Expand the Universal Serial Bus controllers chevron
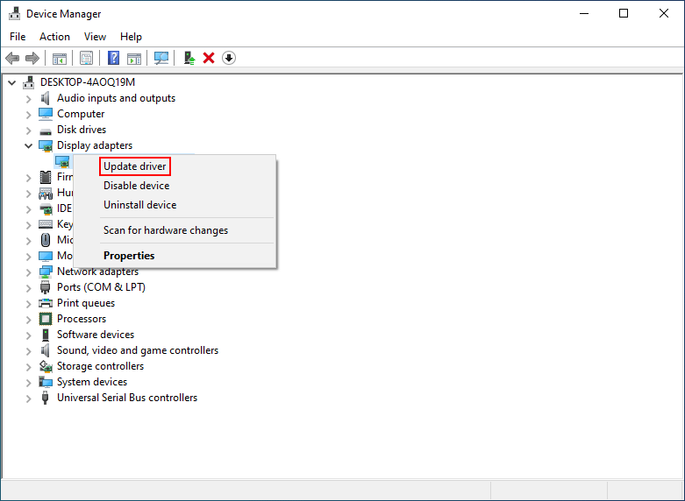 28,398
